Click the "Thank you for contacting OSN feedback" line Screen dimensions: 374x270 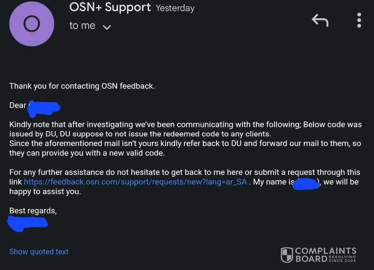tap(82, 86)
